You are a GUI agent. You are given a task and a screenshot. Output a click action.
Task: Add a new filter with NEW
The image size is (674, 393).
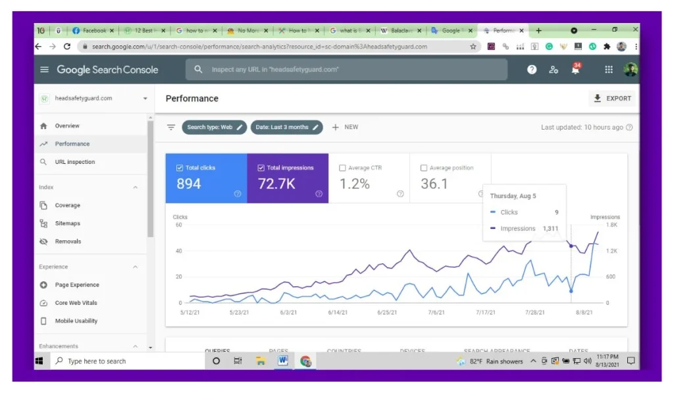[346, 127]
